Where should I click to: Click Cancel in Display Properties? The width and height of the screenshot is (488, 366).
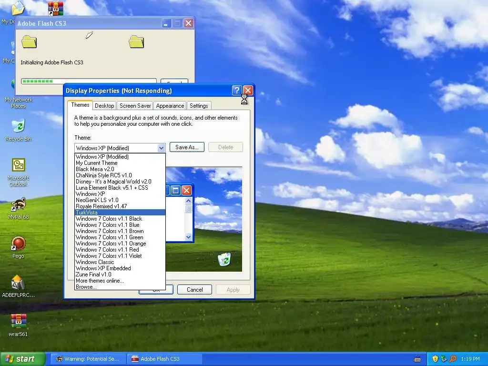click(194, 290)
